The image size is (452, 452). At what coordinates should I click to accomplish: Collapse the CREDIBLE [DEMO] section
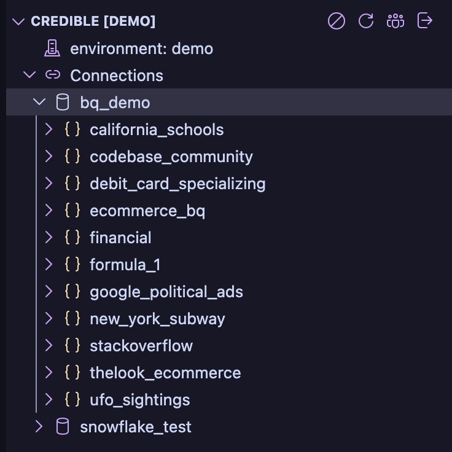pos(18,21)
